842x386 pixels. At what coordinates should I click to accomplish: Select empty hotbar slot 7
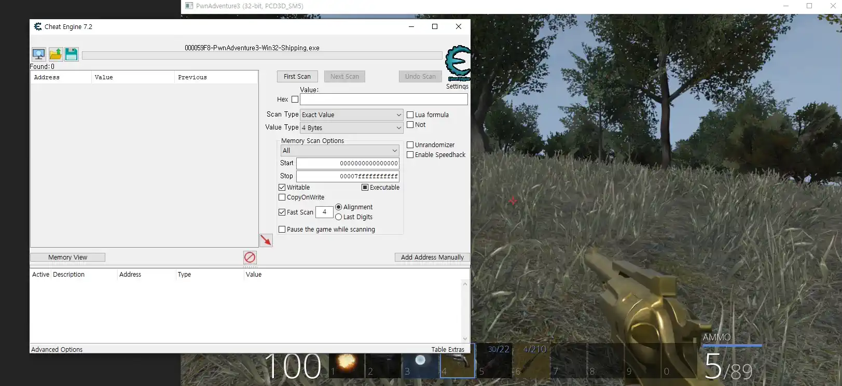tap(569, 361)
